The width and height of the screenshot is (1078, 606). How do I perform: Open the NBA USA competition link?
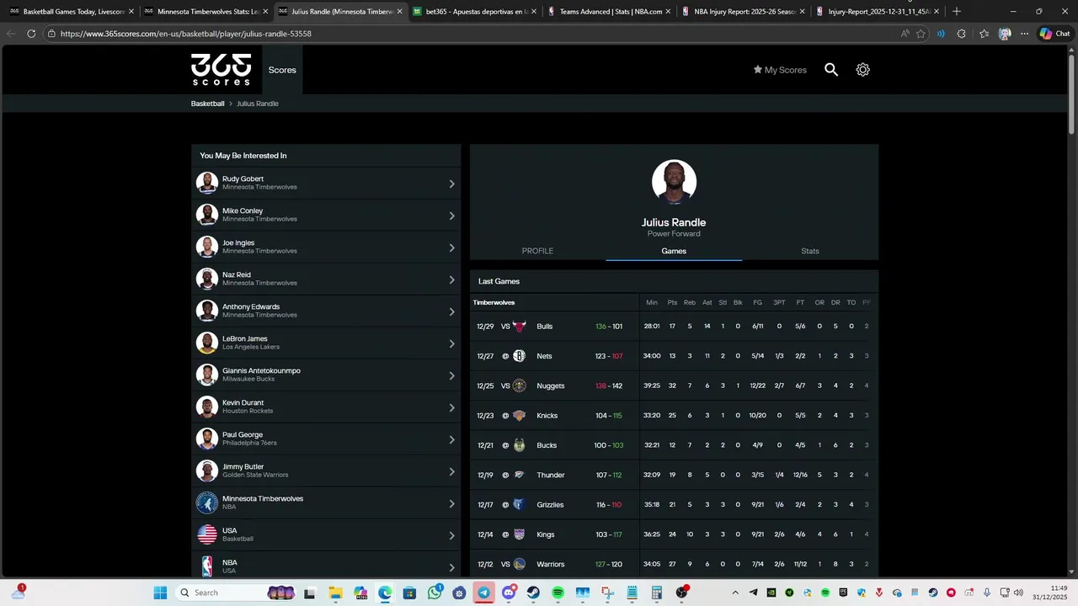pyautogui.click(x=326, y=566)
